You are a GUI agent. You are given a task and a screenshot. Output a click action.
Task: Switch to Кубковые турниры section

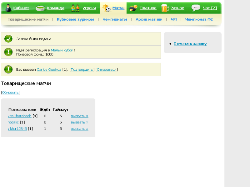point(75,19)
